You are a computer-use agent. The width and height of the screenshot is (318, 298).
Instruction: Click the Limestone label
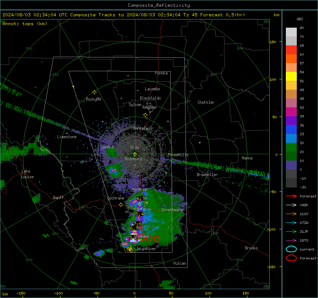pos(67,137)
